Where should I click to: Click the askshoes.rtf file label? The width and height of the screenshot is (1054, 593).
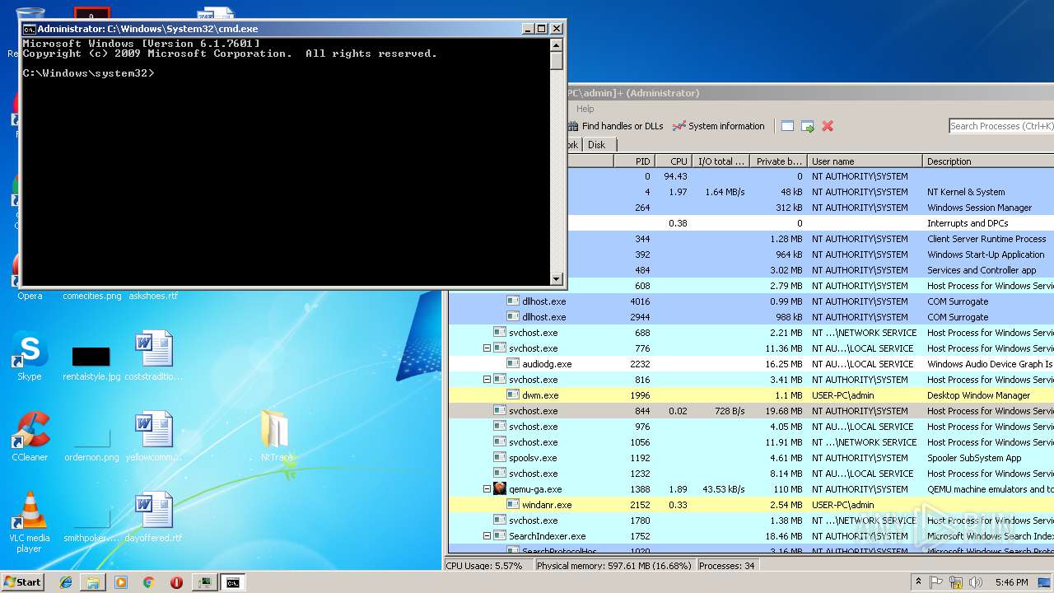click(153, 296)
